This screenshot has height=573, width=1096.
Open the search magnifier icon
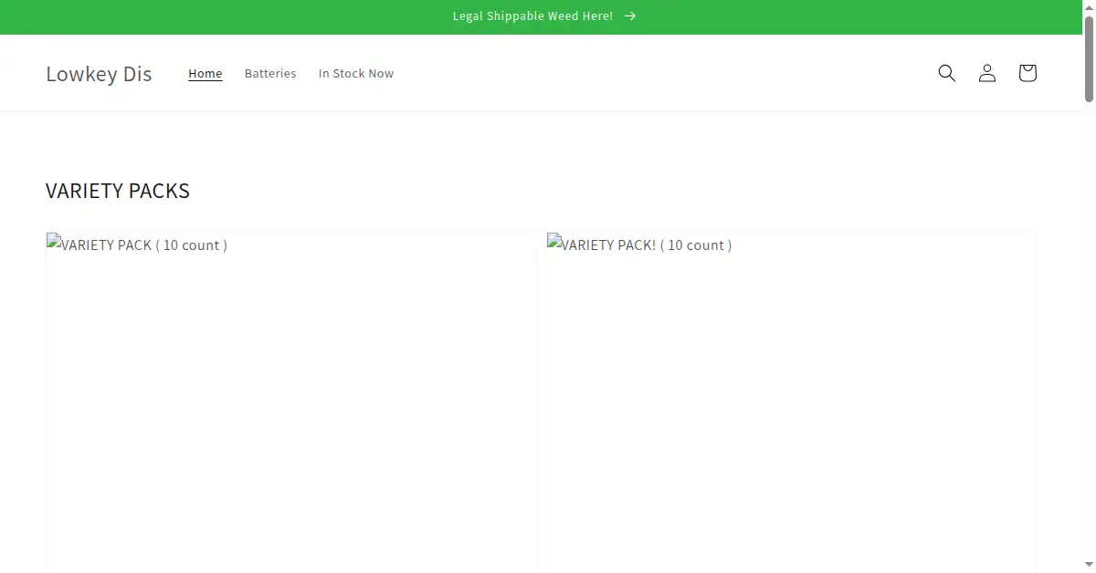coord(947,73)
